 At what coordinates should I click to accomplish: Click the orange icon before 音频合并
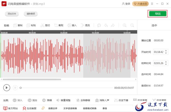coord(43,108)
